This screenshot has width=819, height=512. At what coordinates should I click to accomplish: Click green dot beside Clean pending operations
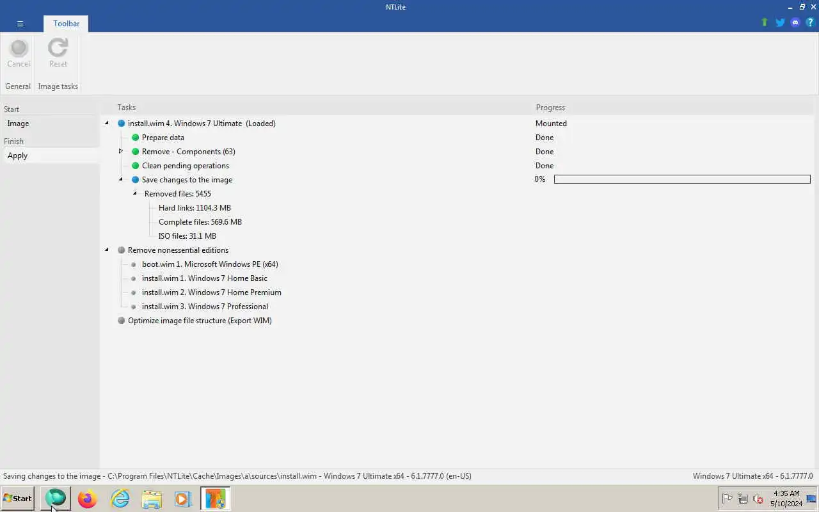coord(136,166)
